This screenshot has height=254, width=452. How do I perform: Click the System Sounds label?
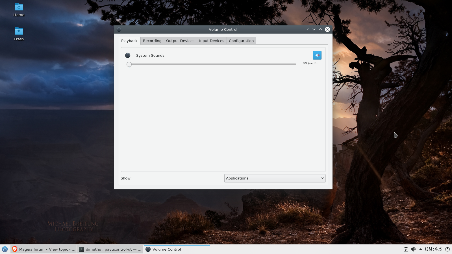(150, 56)
